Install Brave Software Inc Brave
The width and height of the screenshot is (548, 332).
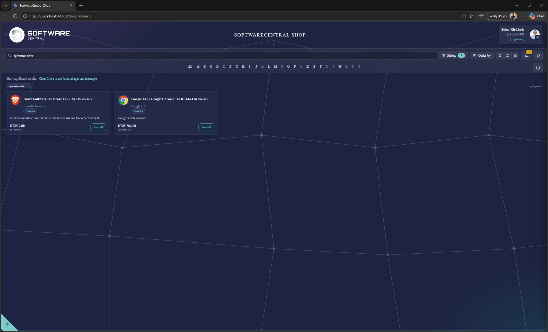pos(98,127)
